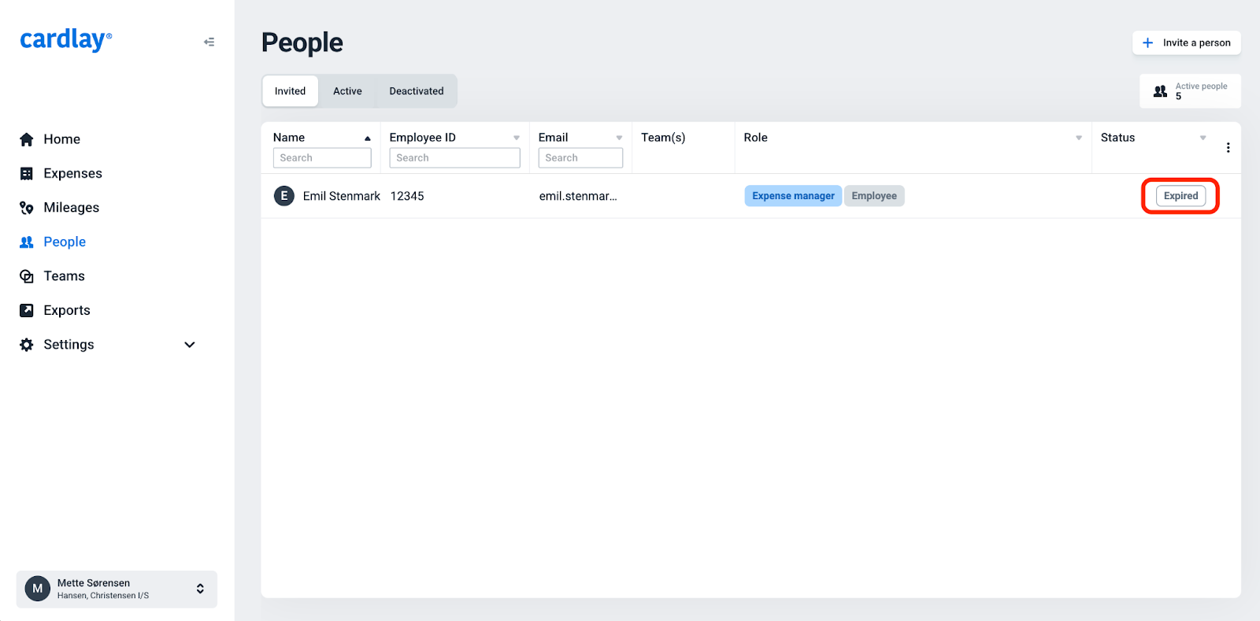Toggle the Name column sort arrow
The image size is (1260, 621).
tap(367, 138)
